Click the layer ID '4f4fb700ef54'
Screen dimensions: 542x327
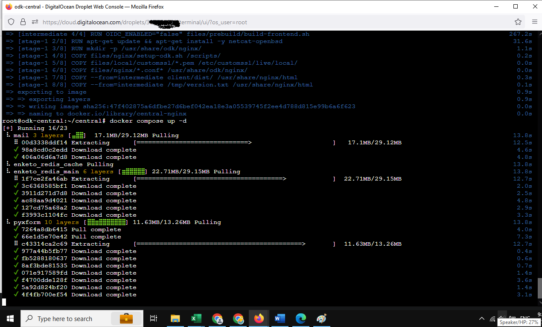tap(44, 295)
